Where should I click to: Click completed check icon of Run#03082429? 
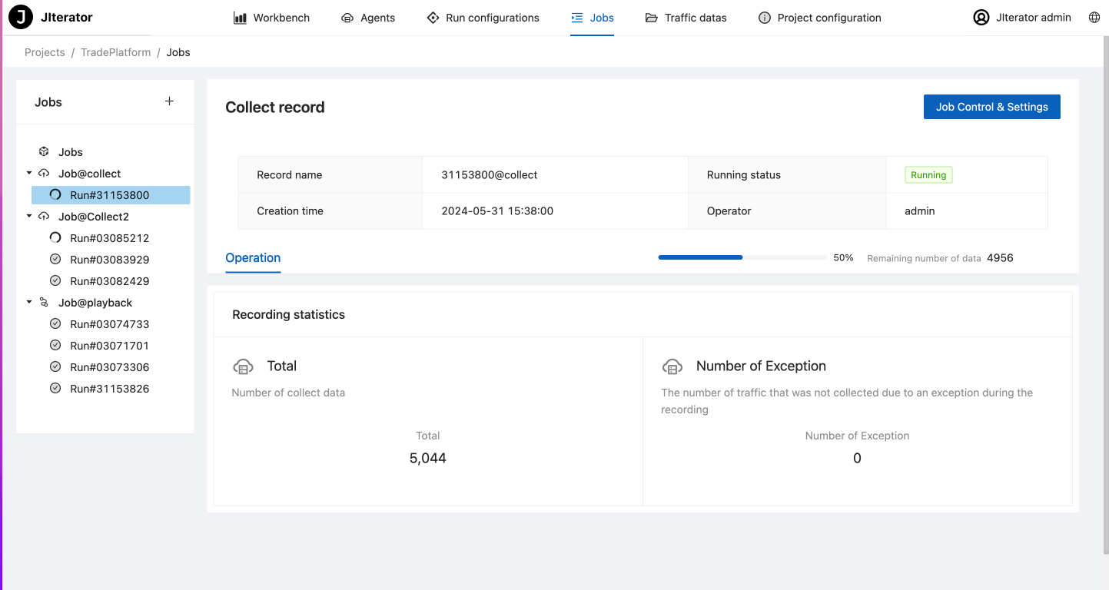pyautogui.click(x=55, y=281)
